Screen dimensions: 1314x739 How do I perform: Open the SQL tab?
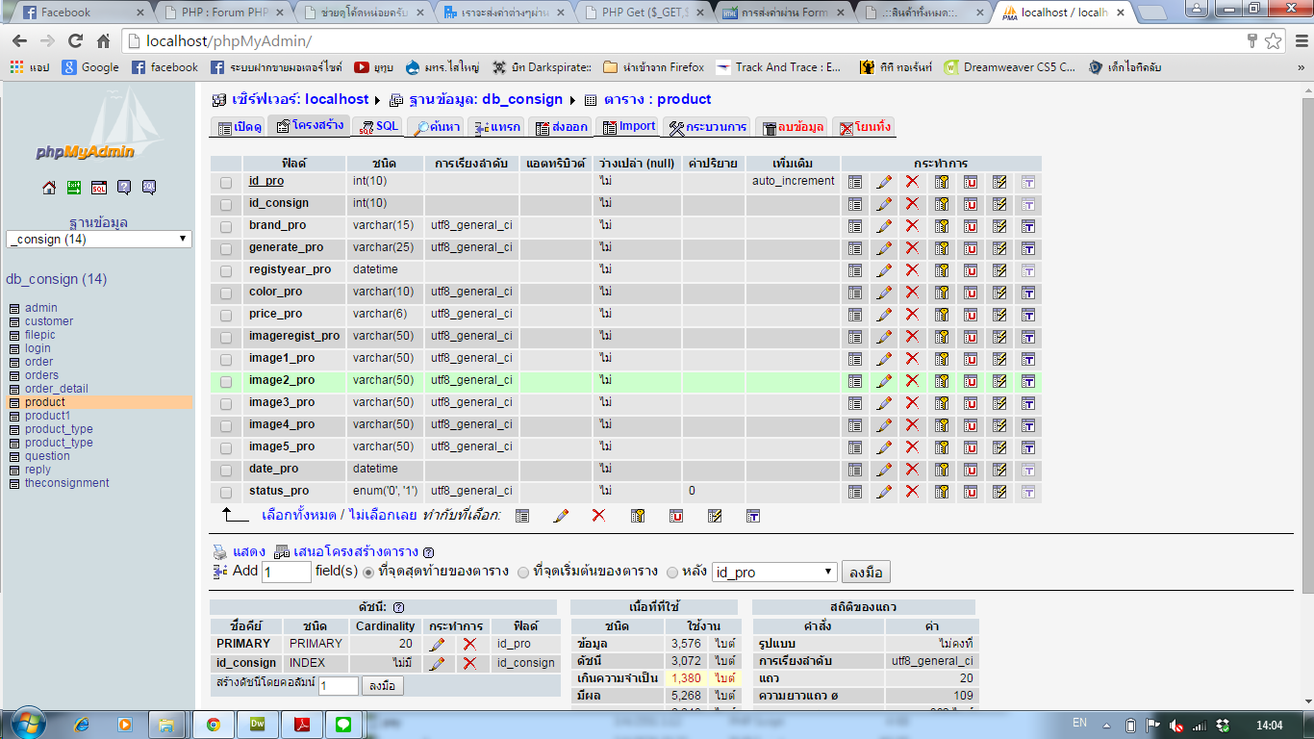(x=377, y=127)
